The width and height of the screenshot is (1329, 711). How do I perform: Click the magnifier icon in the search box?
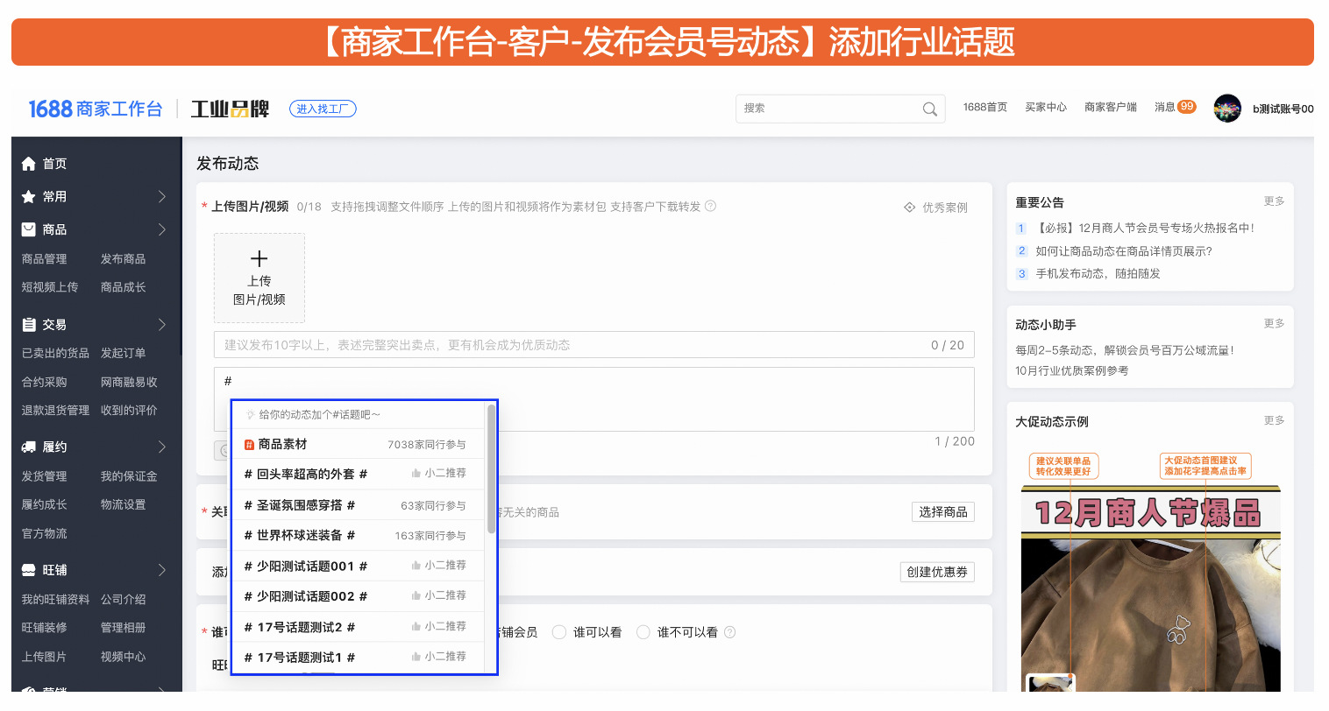tap(929, 109)
